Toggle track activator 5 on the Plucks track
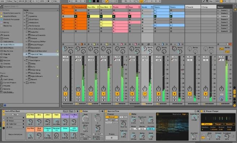Screen dimensions: 237x143 coord(117,94)
